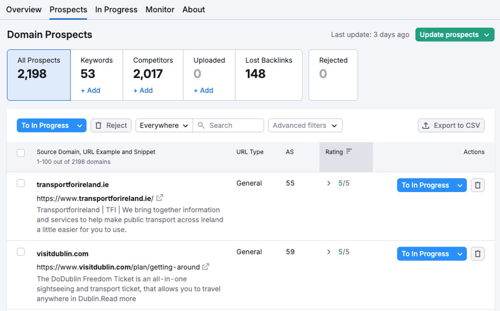
Task: Select the Uploaded 0 card
Action: tap(209, 75)
